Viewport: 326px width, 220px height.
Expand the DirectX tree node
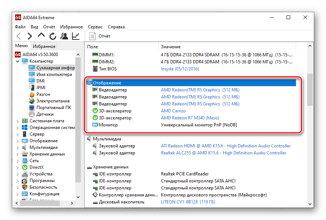(x=18, y=167)
